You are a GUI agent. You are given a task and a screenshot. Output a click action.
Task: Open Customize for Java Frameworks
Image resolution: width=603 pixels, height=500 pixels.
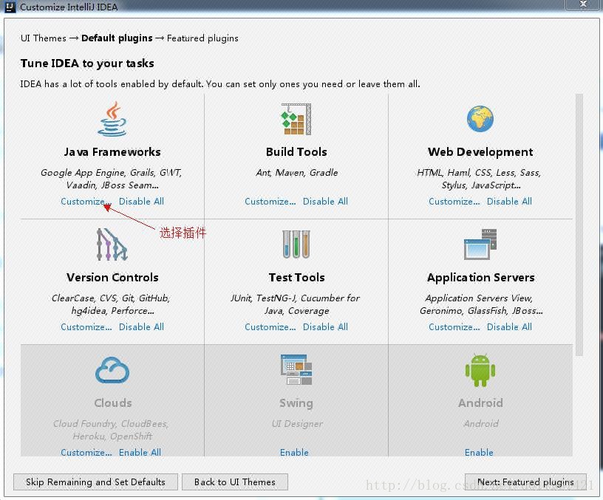[x=86, y=202]
